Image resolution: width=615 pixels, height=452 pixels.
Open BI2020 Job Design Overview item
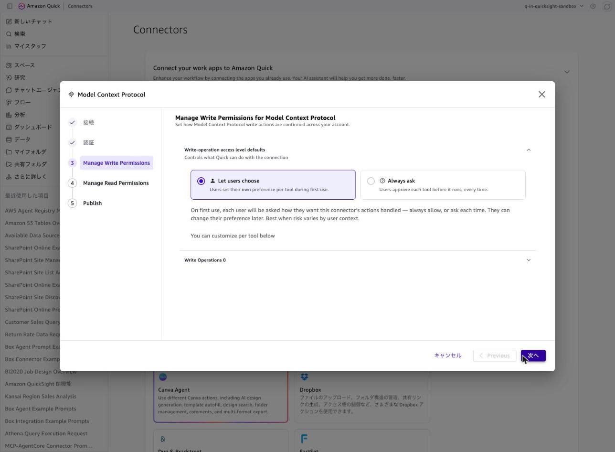point(41,372)
